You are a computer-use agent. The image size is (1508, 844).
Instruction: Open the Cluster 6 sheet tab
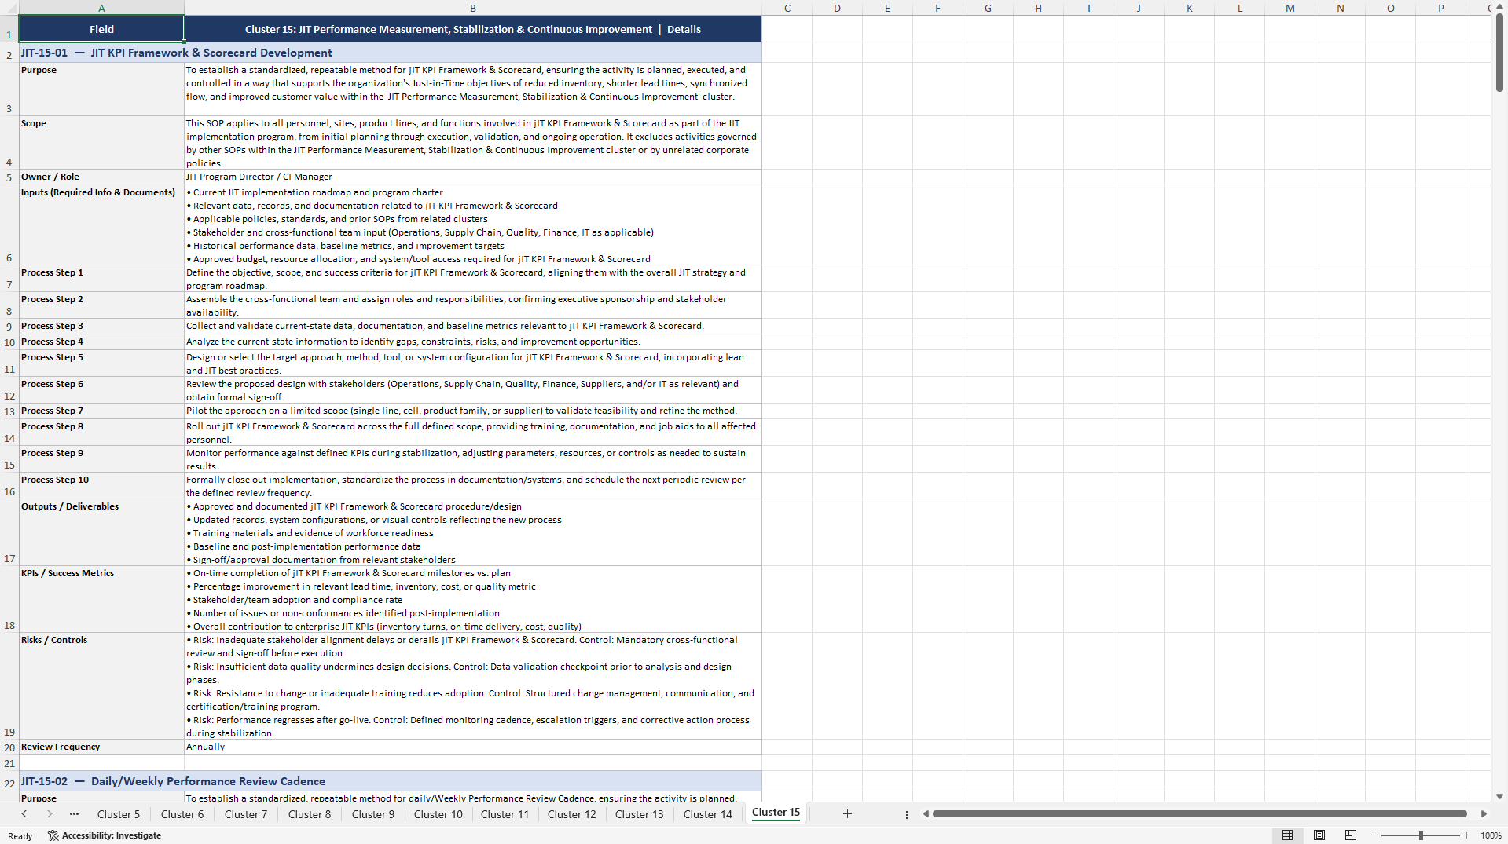182,814
